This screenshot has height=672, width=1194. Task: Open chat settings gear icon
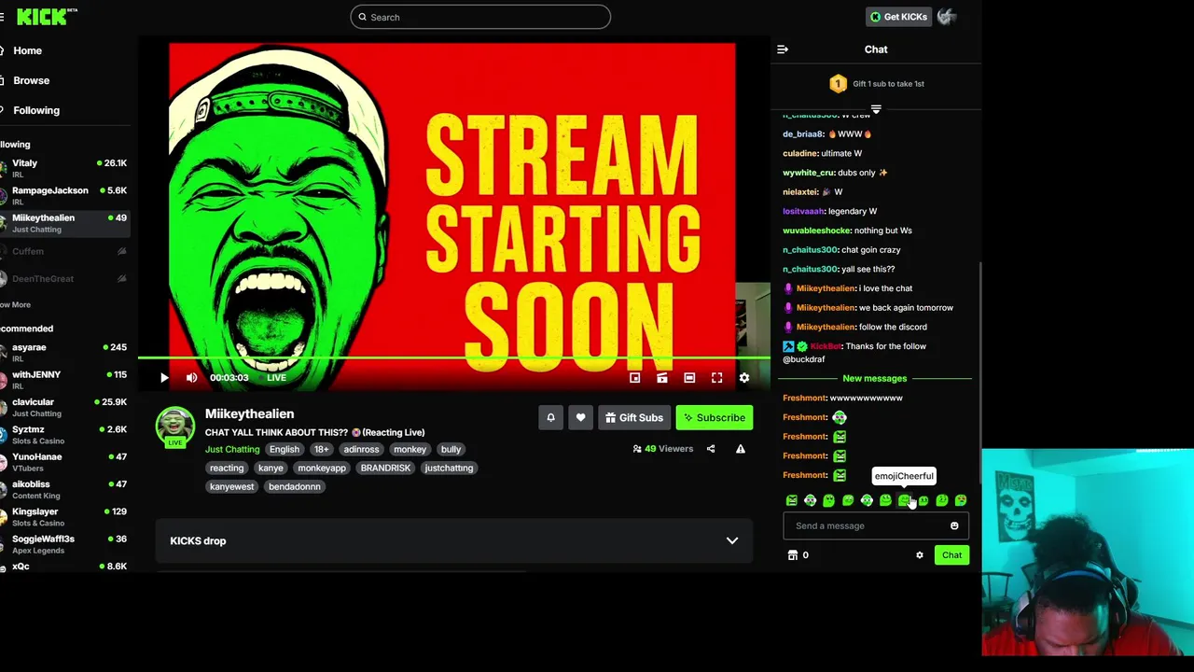tap(920, 555)
